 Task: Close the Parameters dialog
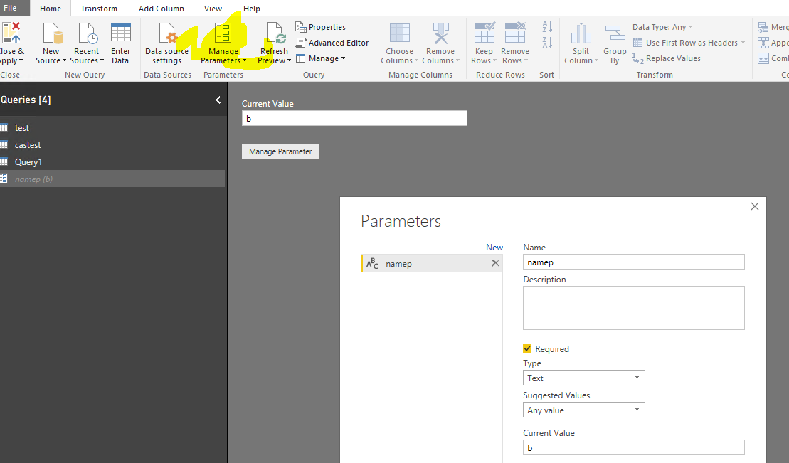point(754,206)
